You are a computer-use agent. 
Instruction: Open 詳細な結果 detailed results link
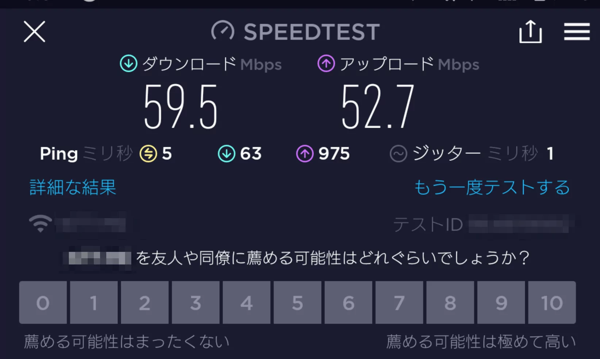point(73,188)
